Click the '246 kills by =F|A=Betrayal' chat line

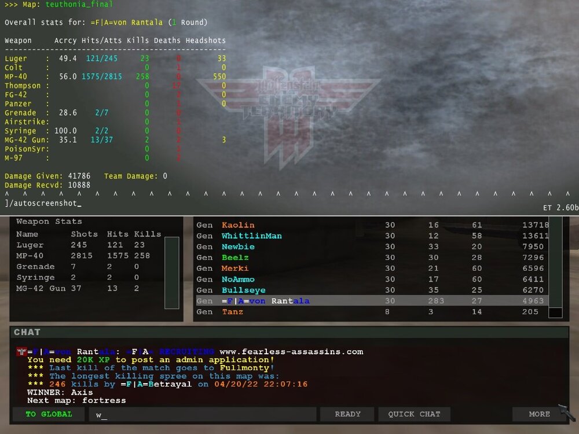point(167,384)
